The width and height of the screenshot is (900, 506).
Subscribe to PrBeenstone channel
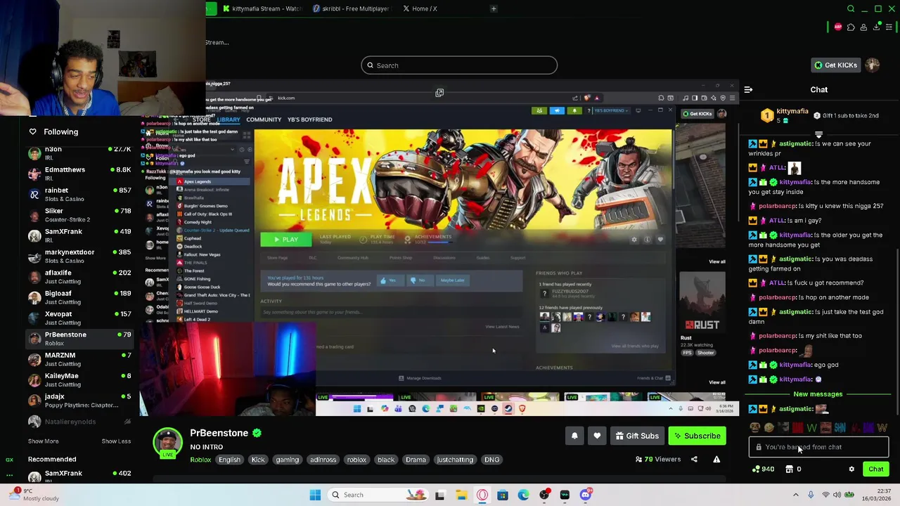697,436
